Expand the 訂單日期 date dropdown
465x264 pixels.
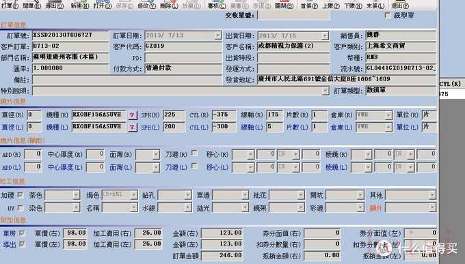[217, 35]
